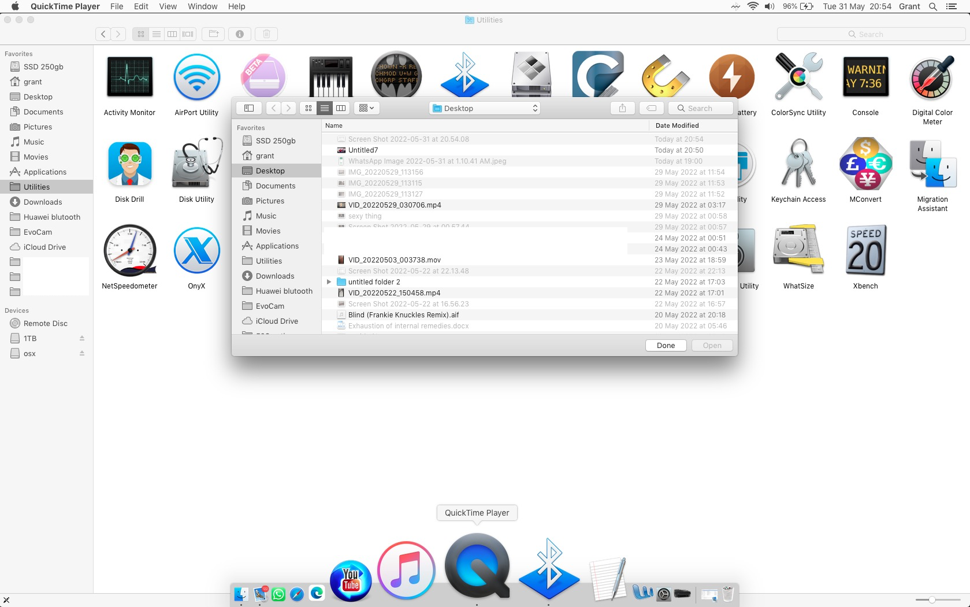Select the VID_20220503_003738.mov file

click(x=529, y=260)
